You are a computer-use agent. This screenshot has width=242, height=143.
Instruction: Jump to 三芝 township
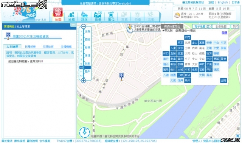(180, 43)
